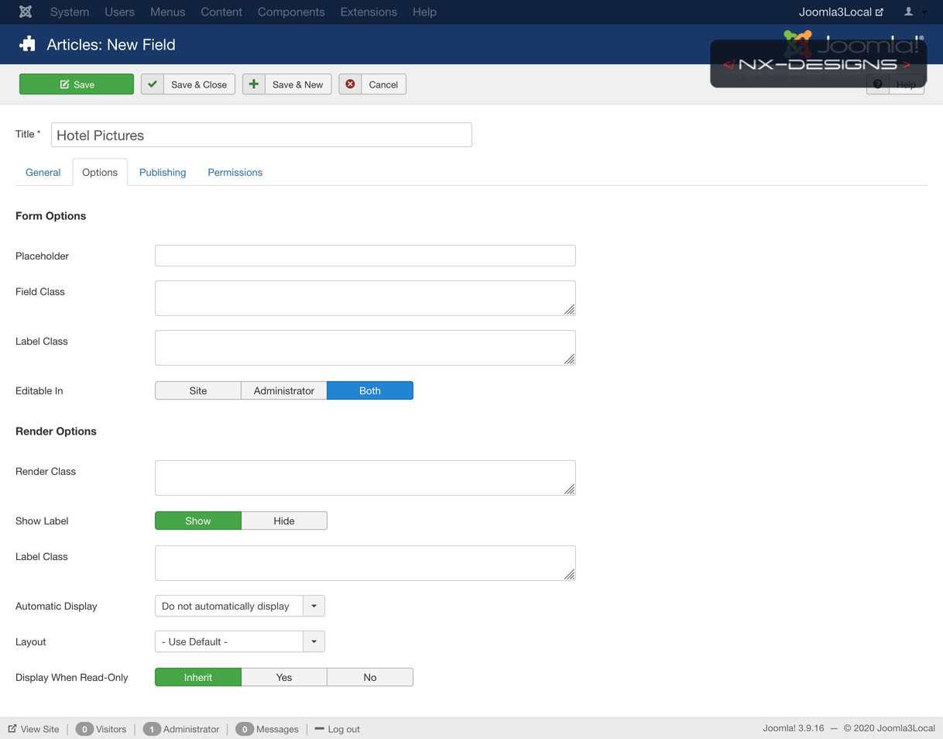Set Editable In to Administrator
Viewport: 943px width, 739px height.
click(x=284, y=390)
